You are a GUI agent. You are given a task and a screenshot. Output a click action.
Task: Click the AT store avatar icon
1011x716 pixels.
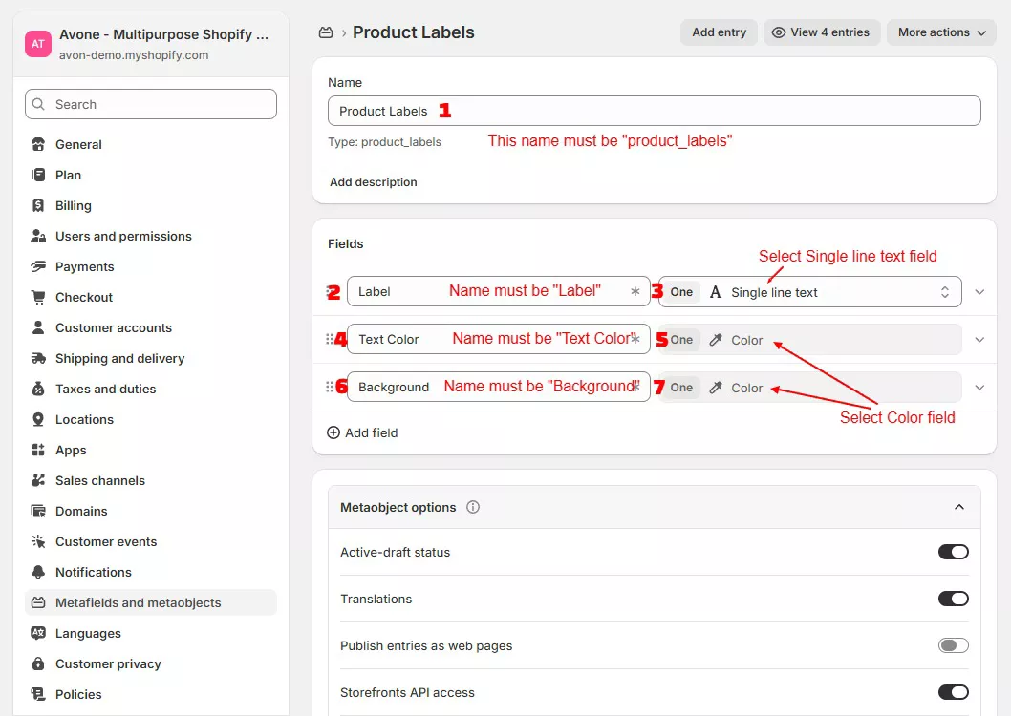tap(38, 44)
